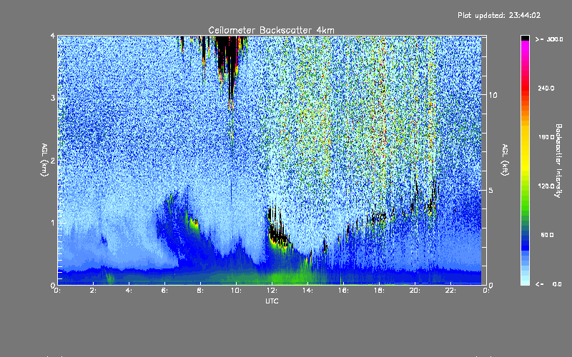Click the '6:' hour tick on the UTC axis
Screen dimensions: 572x357
(x=165, y=291)
